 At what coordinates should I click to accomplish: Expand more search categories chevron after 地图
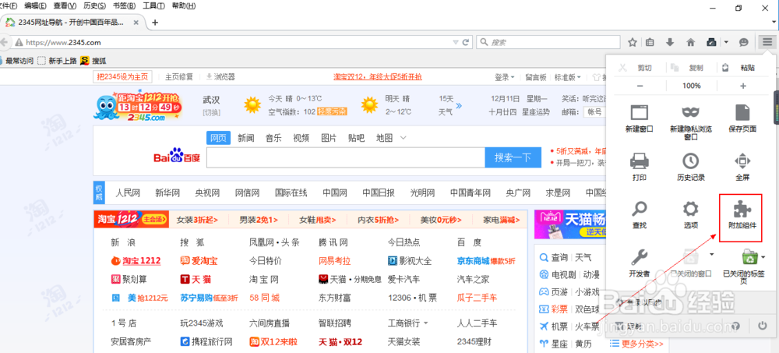click(x=404, y=138)
